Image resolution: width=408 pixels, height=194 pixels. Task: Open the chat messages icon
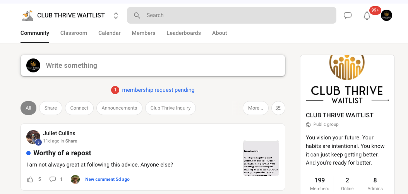tap(348, 15)
